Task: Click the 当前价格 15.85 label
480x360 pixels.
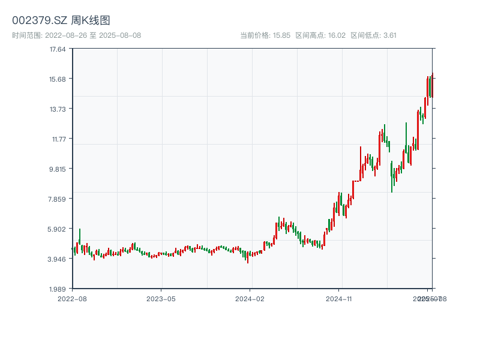Action: click(x=265, y=35)
